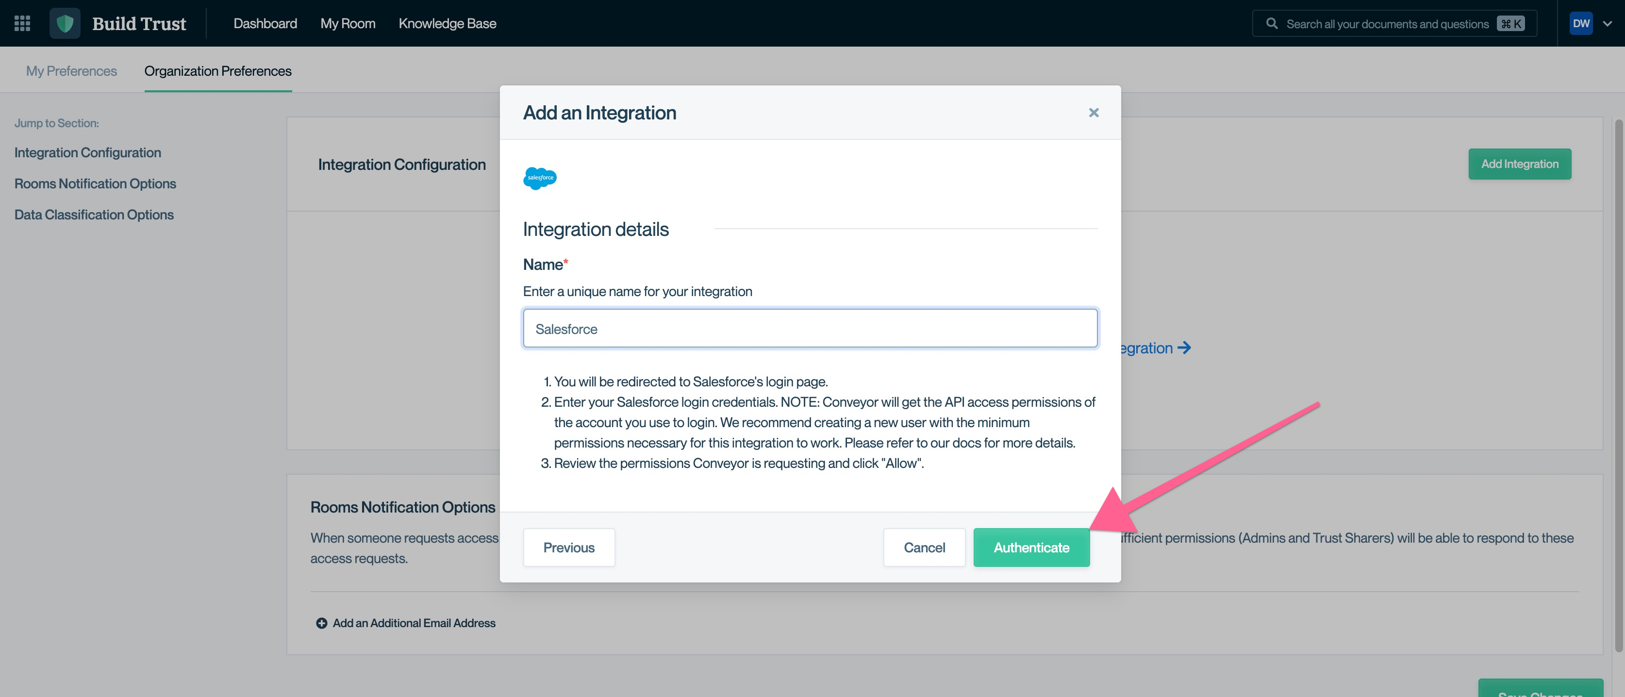
Task: Expand the user account chevron menu
Action: (1608, 23)
